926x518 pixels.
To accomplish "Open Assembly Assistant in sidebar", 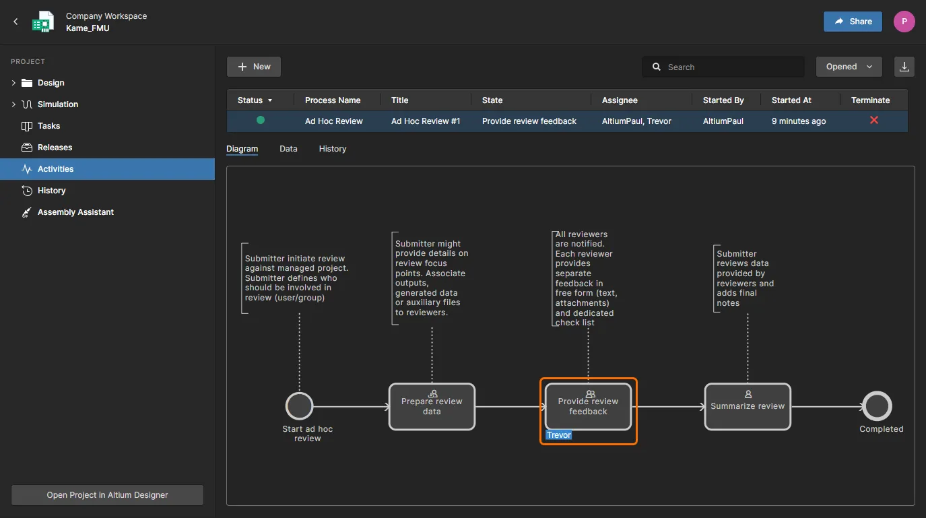I will coord(75,212).
